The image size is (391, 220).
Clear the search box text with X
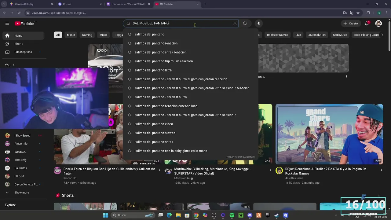point(235,24)
